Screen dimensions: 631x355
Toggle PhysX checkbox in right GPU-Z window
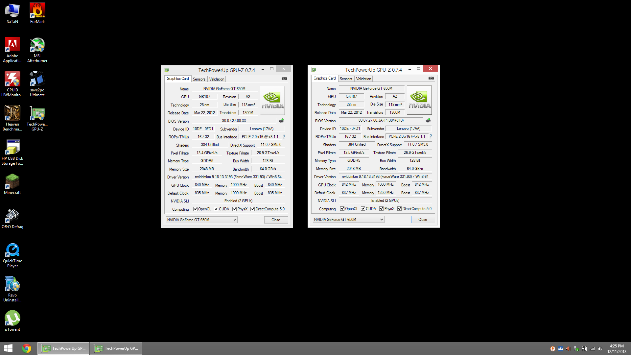click(x=381, y=209)
